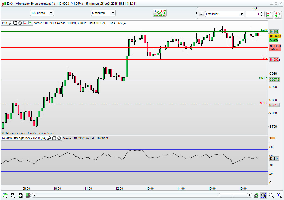Click the buy order arrow in Prix bar
The width and height of the screenshot is (284, 200).
[30, 23]
